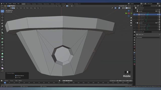
Task: Switch perspective/orthographic grid icon
Action: click(x=131, y=25)
